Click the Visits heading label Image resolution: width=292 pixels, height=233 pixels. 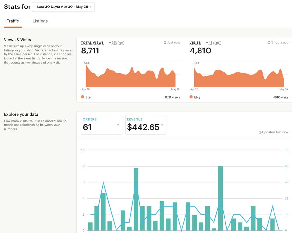[195, 43]
